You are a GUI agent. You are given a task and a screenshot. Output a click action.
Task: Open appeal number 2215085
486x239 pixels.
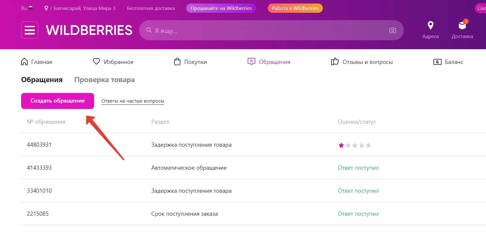click(38, 214)
